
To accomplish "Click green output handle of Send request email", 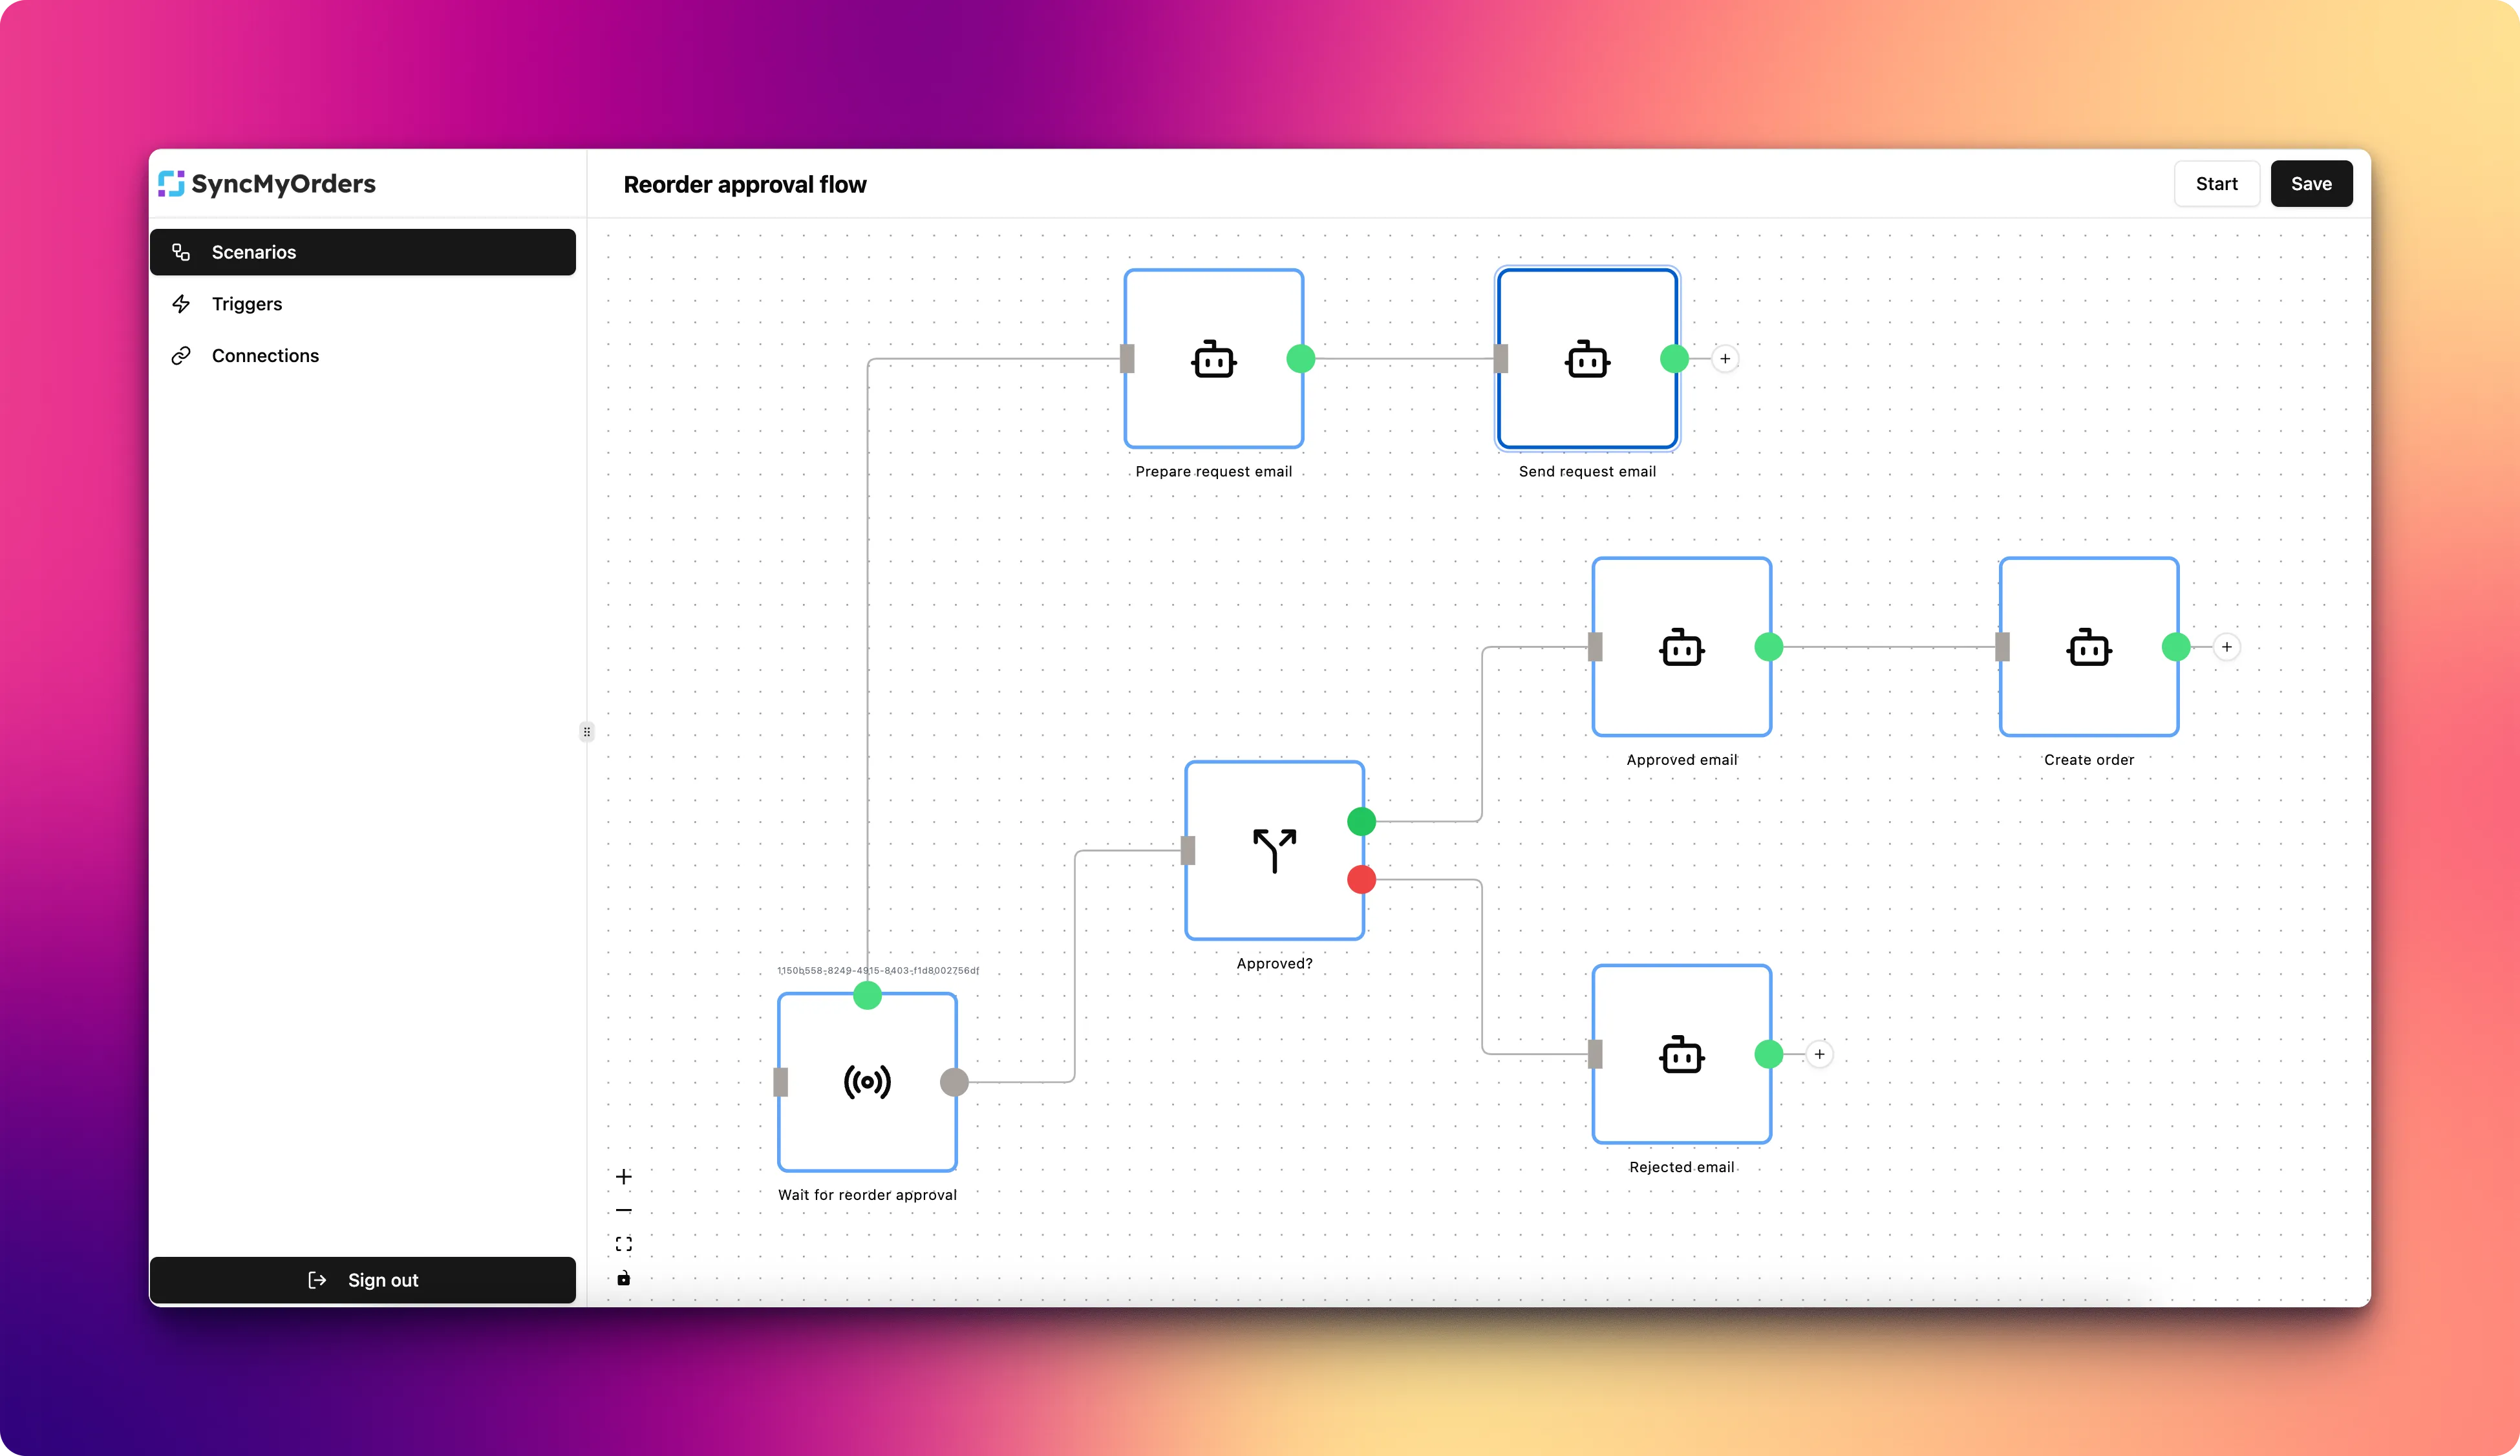I will 1674,359.
